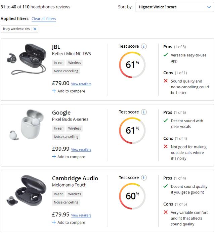Click plus icon to compare Melomania Touch

54,222
